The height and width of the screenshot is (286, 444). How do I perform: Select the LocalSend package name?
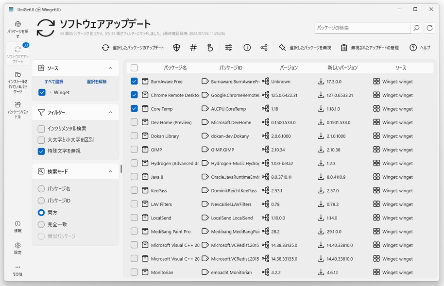(161, 218)
